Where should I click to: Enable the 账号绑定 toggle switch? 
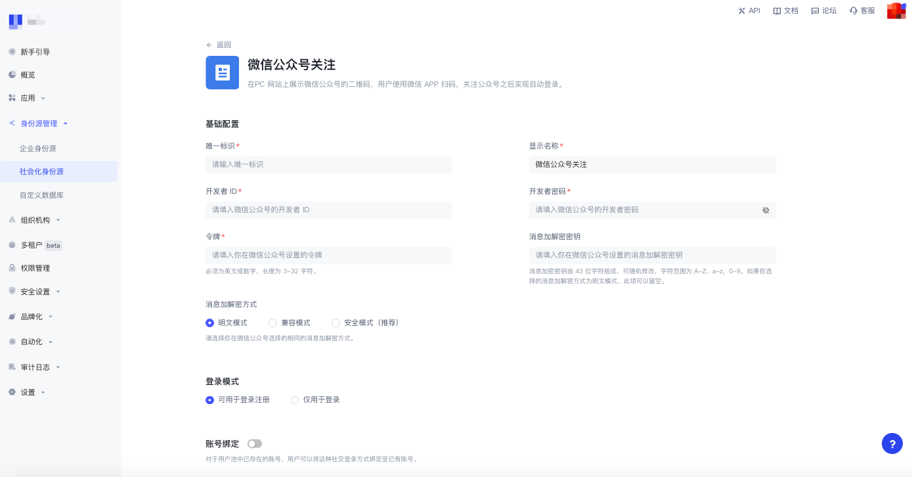pyautogui.click(x=254, y=443)
